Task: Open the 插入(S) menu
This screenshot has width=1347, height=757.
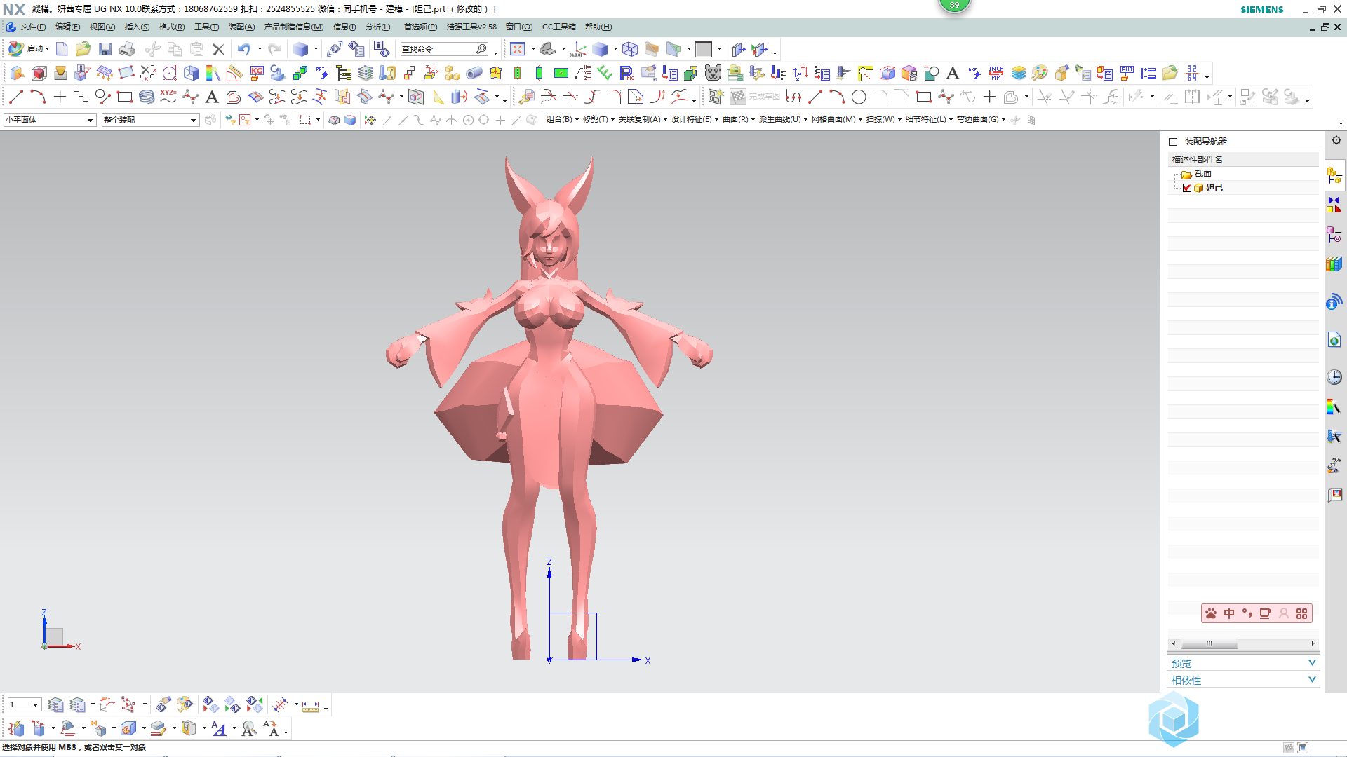Action: 137,27
